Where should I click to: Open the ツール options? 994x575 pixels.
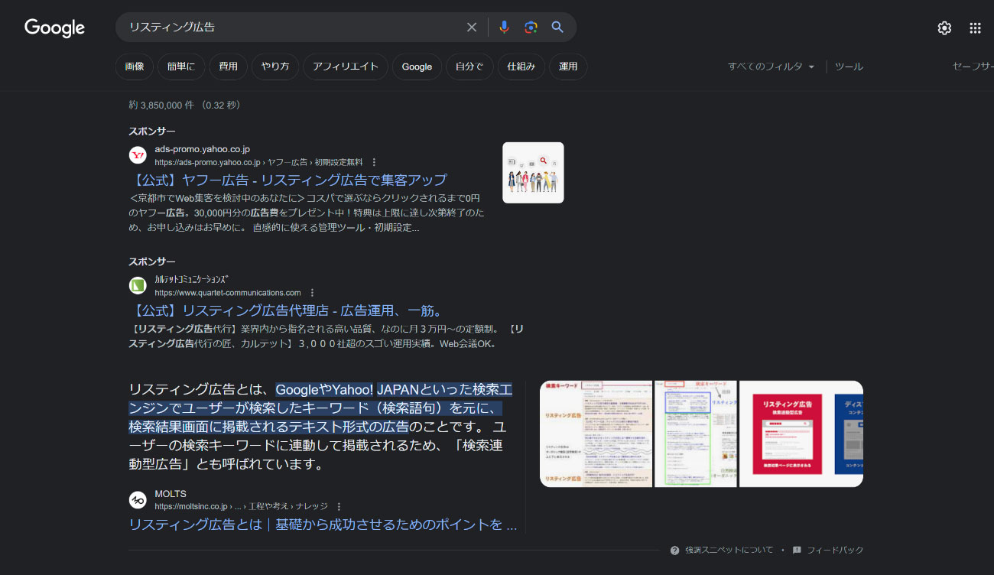(849, 67)
